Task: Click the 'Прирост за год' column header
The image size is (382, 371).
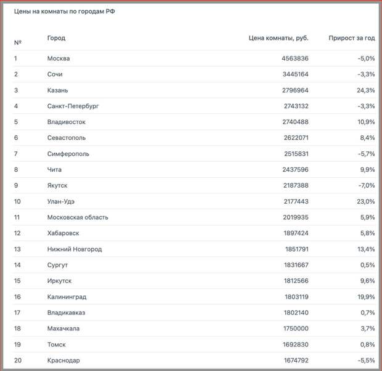Action: click(x=351, y=38)
